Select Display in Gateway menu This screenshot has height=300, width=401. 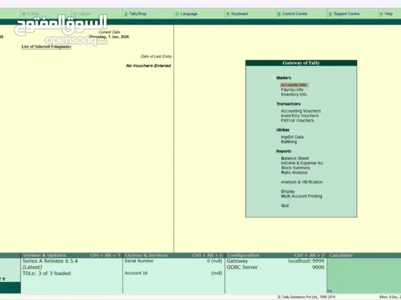tap(288, 192)
